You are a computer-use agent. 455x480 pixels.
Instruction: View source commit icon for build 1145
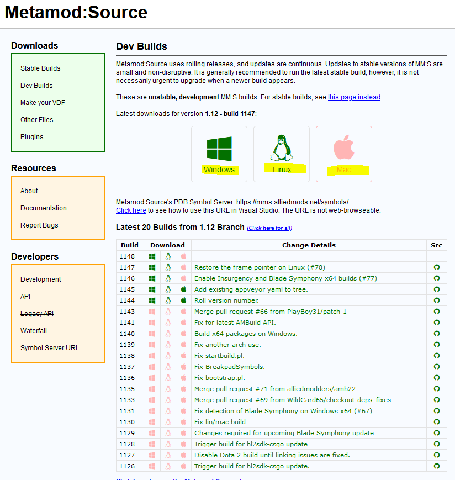[x=437, y=289]
